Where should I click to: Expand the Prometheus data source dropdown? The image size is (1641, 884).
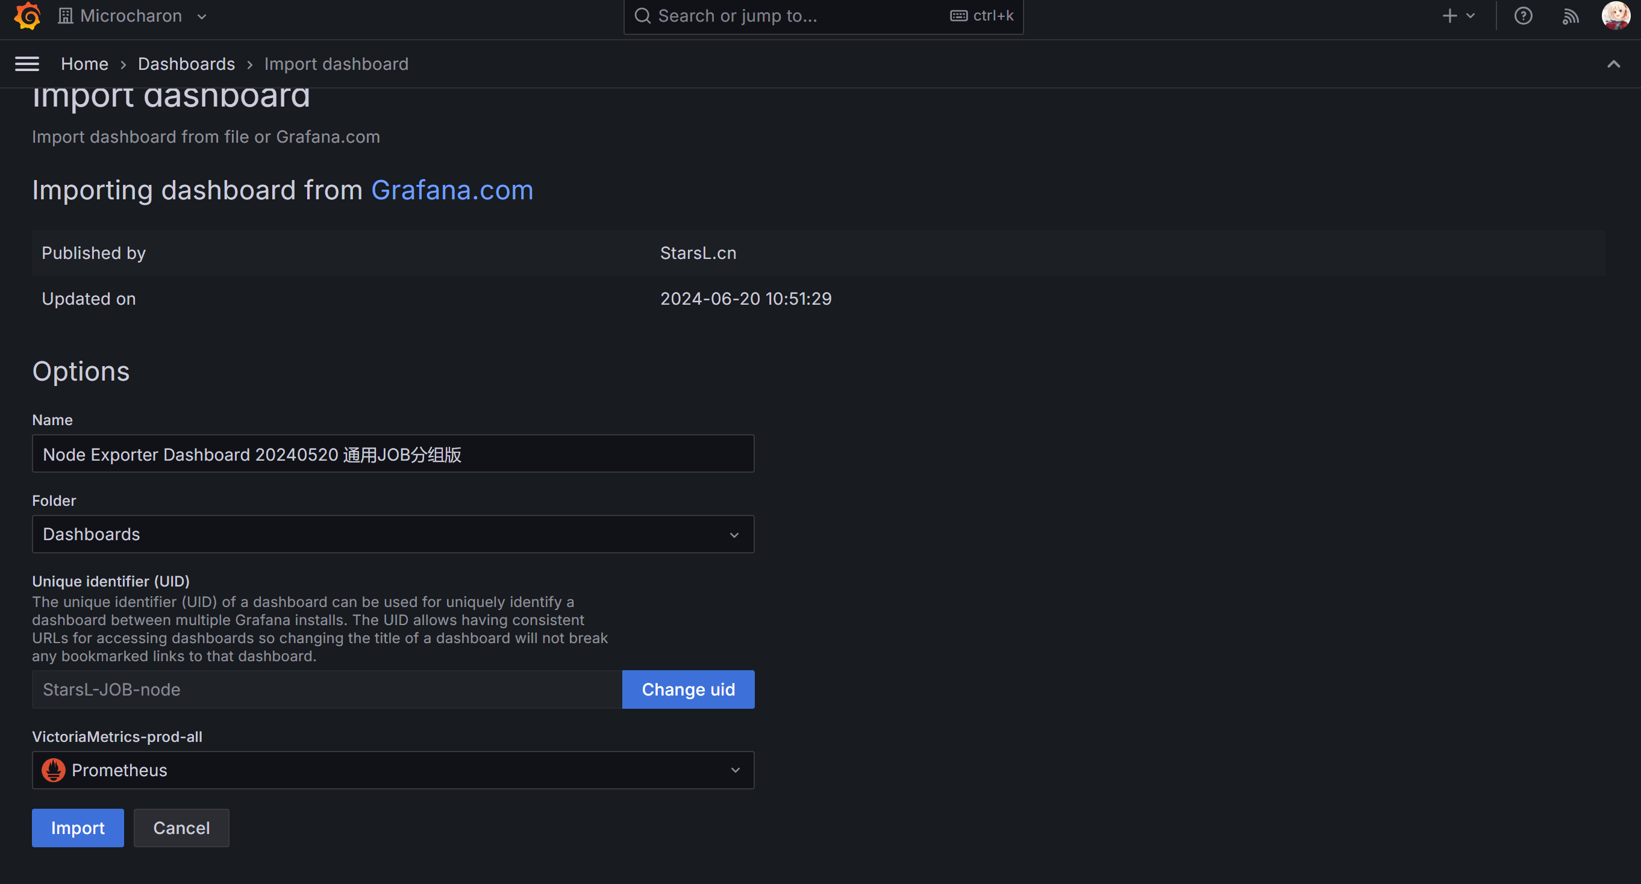392,770
